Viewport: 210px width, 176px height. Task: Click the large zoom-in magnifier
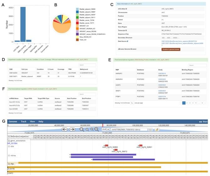[x=96, y=129]
